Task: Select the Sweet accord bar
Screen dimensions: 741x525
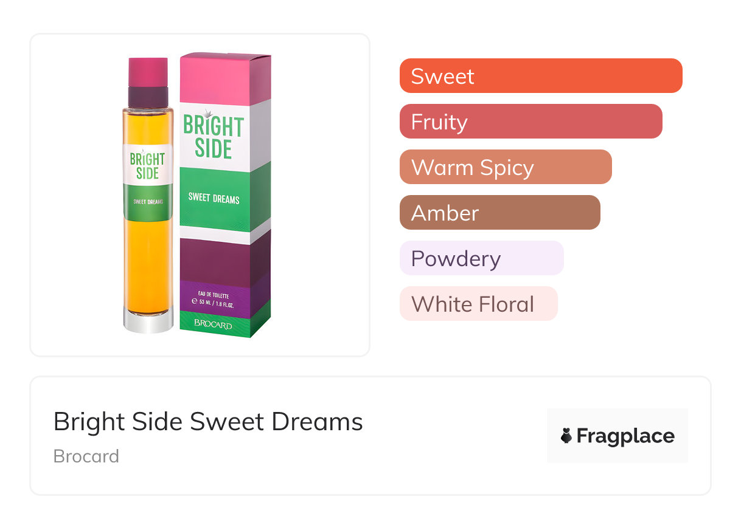Action: (x=540, y=76)
